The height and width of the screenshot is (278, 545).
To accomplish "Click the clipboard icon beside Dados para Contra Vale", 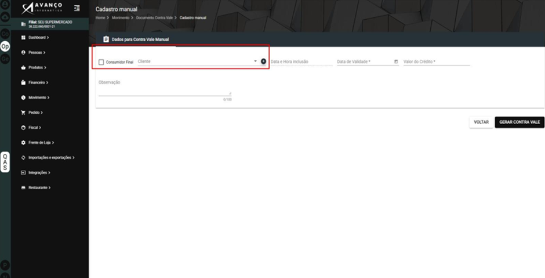I will [106, 39].
